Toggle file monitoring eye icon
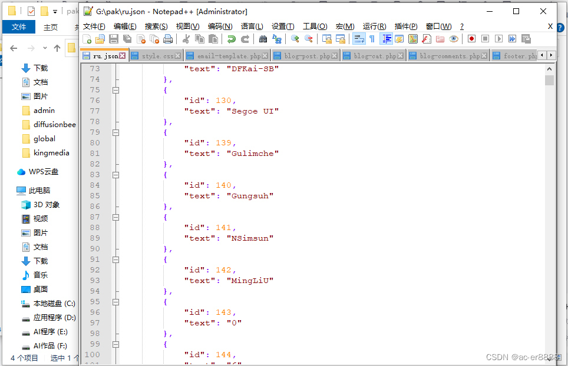 point(454,39)
